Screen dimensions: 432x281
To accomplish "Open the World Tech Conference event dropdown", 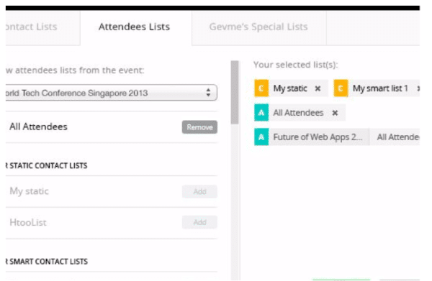I will [x=111, y=93].
